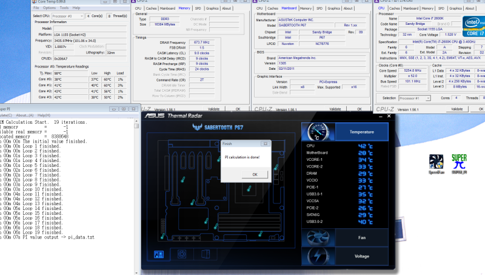485x275 pixels.
Task: Click Validate in the CPU-Z CPU window
Action: 457,109
